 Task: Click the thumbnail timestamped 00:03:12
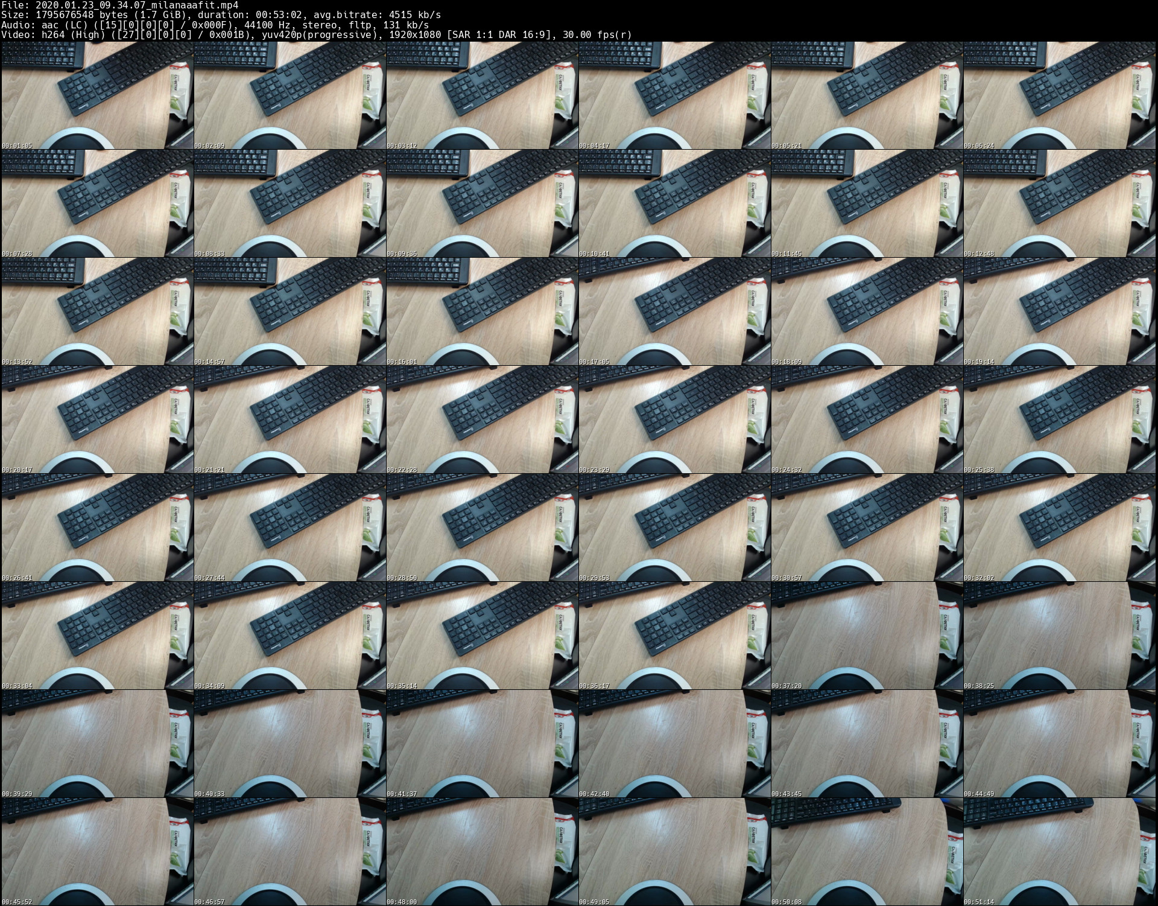pyautogui.click(x=482, y=95)
